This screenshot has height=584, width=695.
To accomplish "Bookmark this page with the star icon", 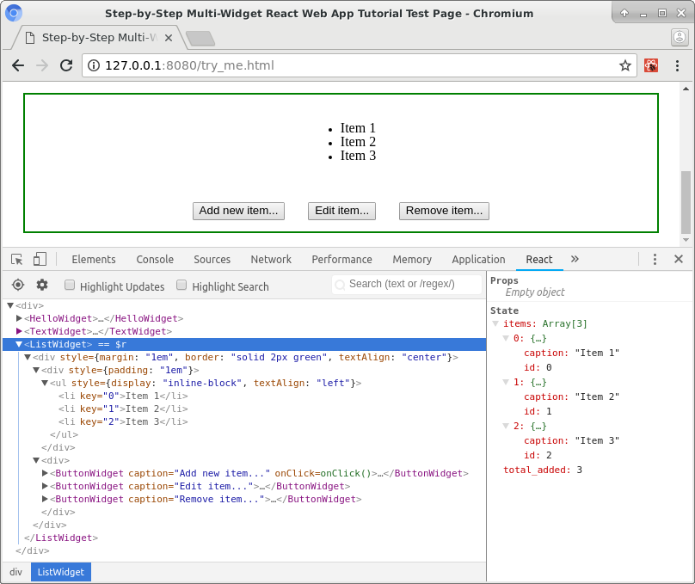I will coord(625,65).
